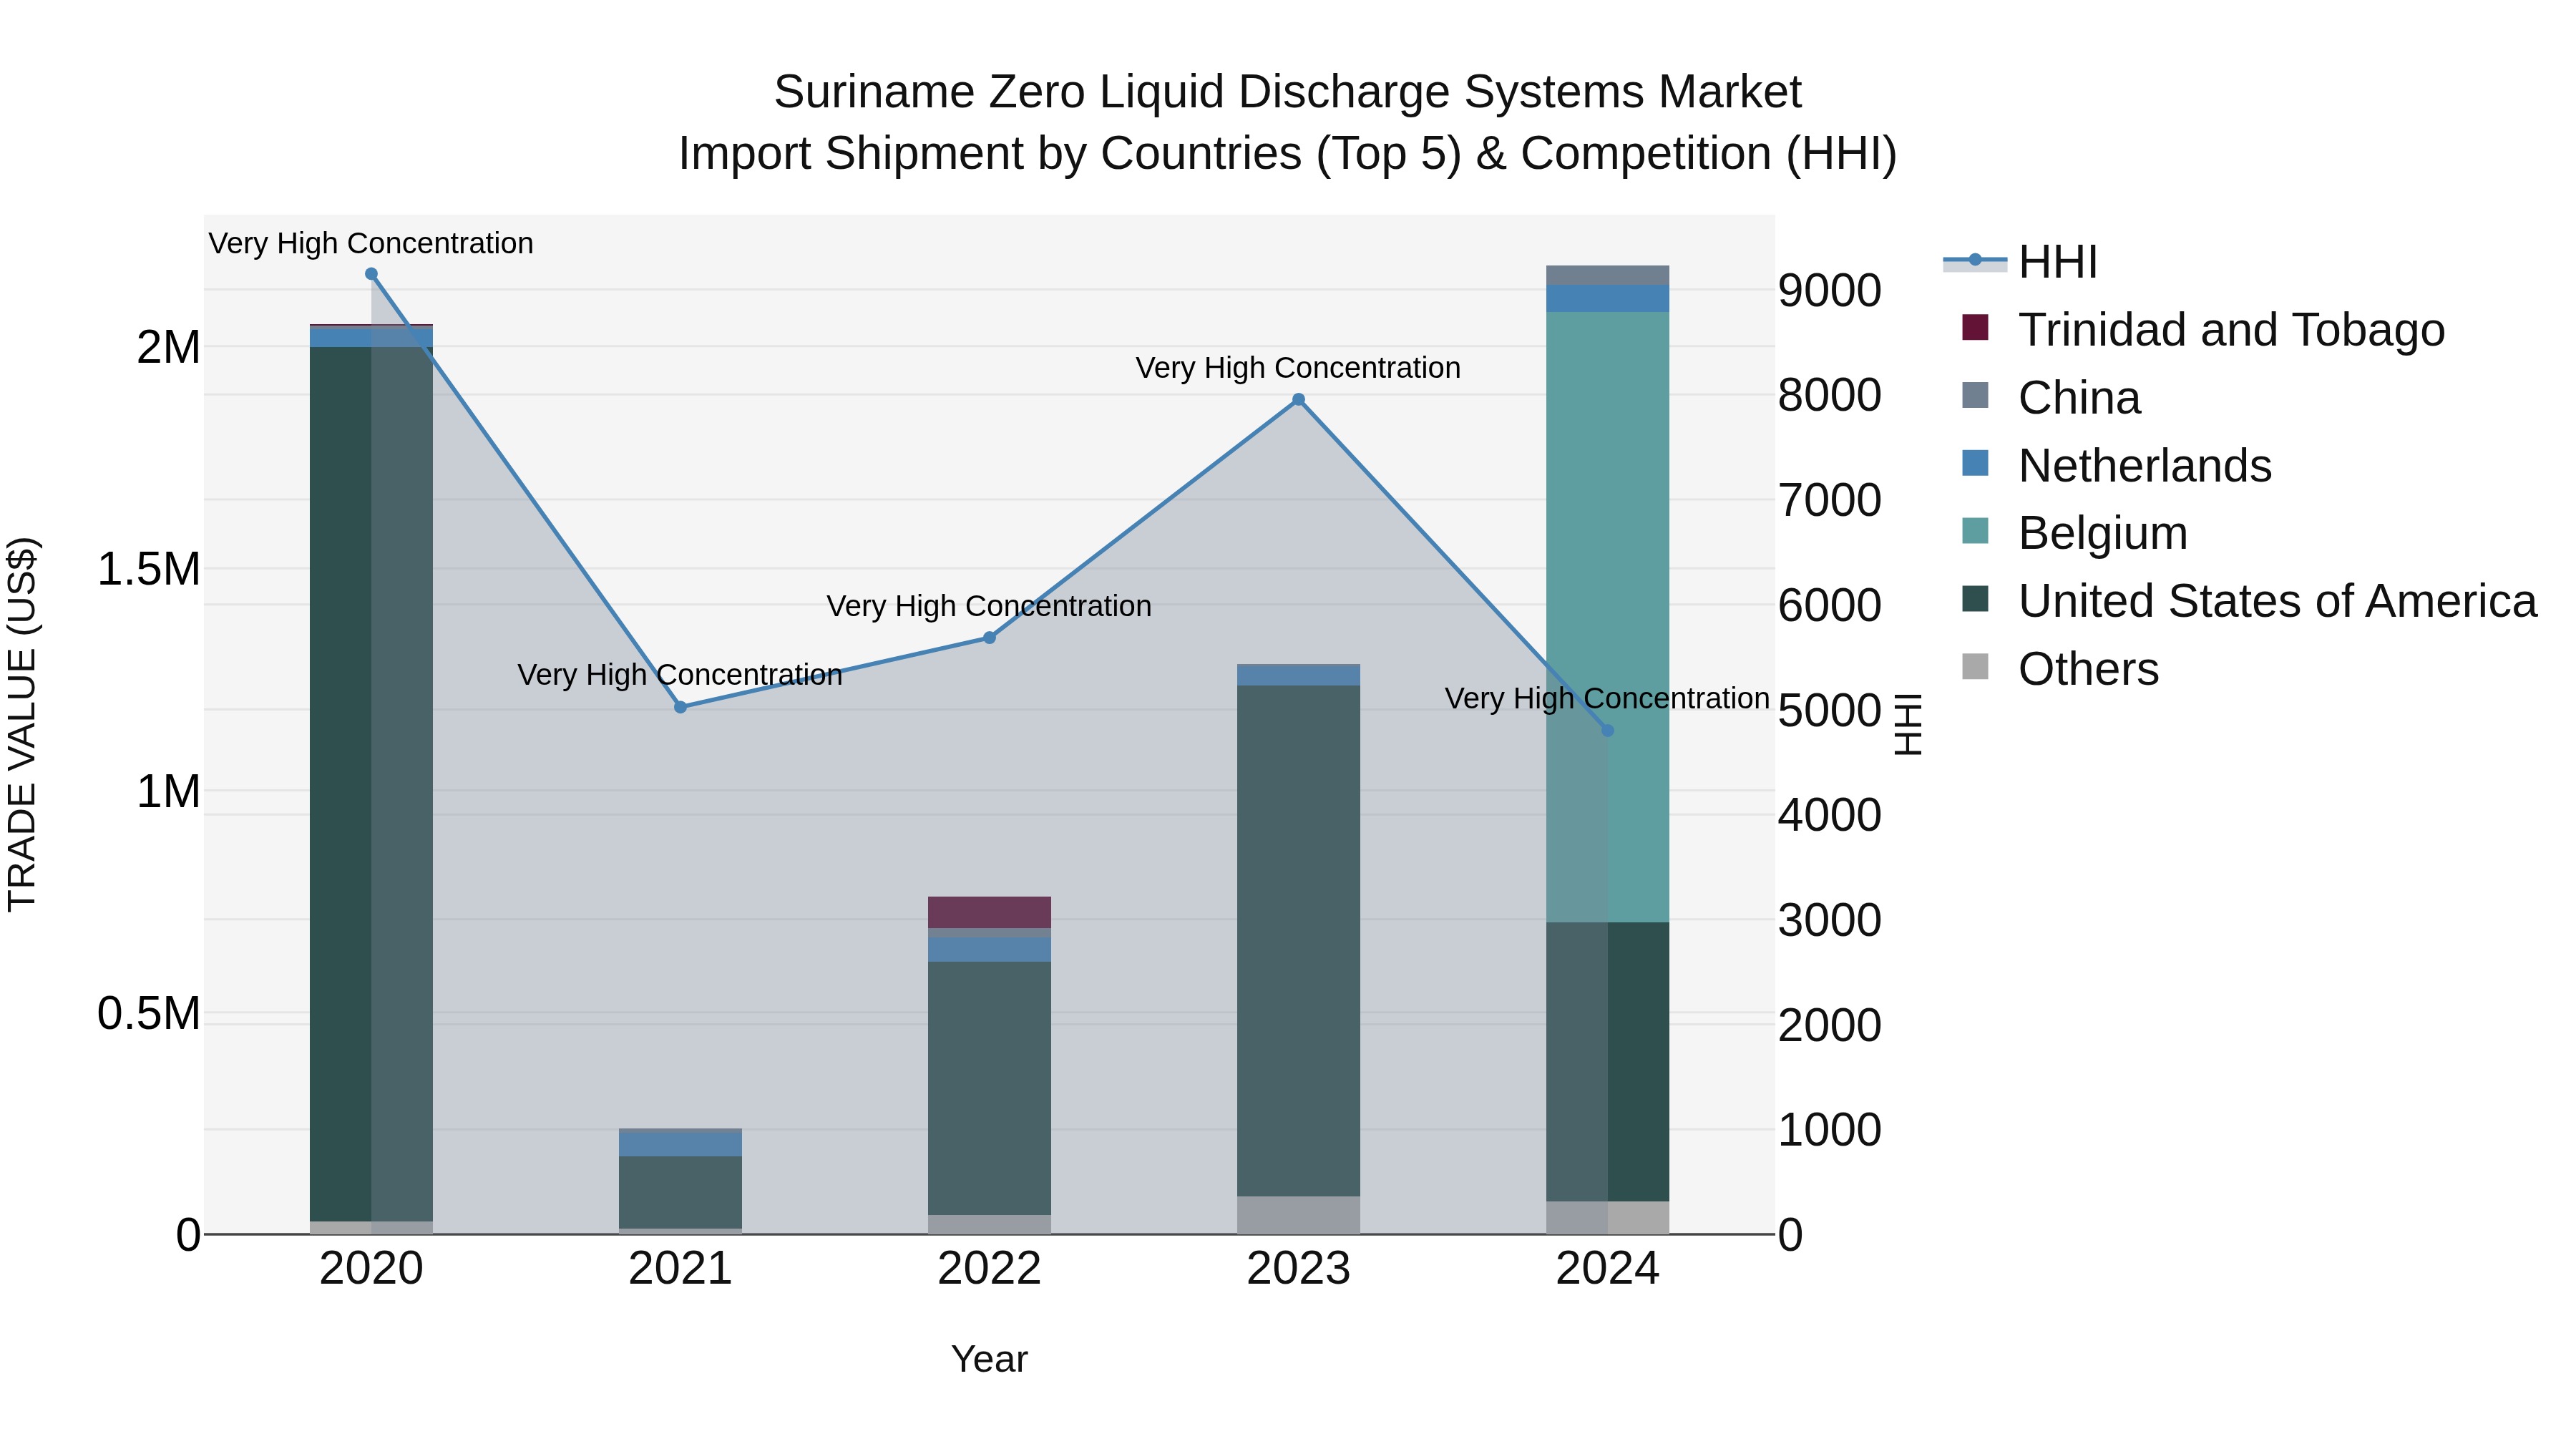This screenshot has width=2576, height=1449.
Task: Click the 5000 tick on right axis
Action: coord(1829,711)
